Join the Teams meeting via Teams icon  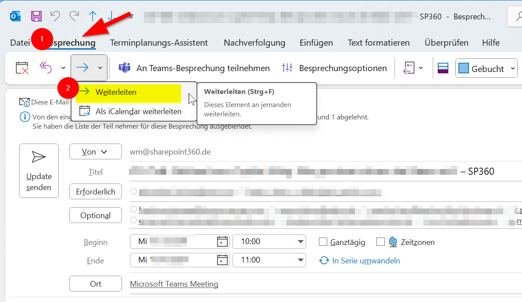point(125,68)
